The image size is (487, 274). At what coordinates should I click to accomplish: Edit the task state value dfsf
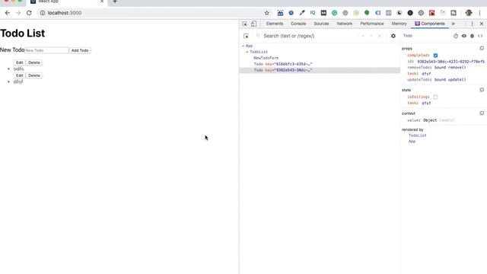(426, 104)
